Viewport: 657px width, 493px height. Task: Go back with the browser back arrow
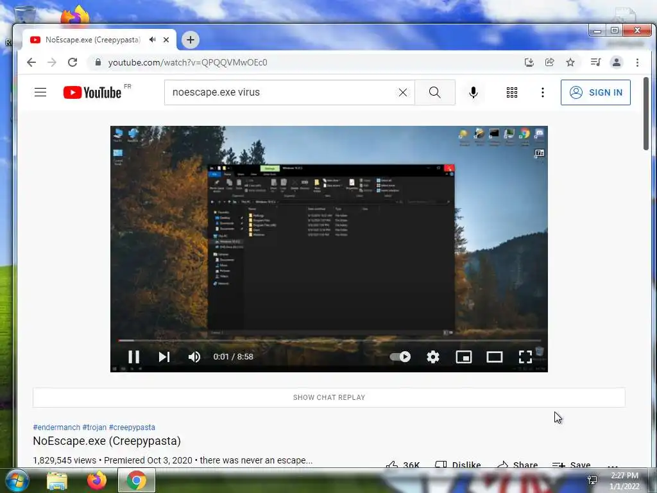tap(31, 62)
